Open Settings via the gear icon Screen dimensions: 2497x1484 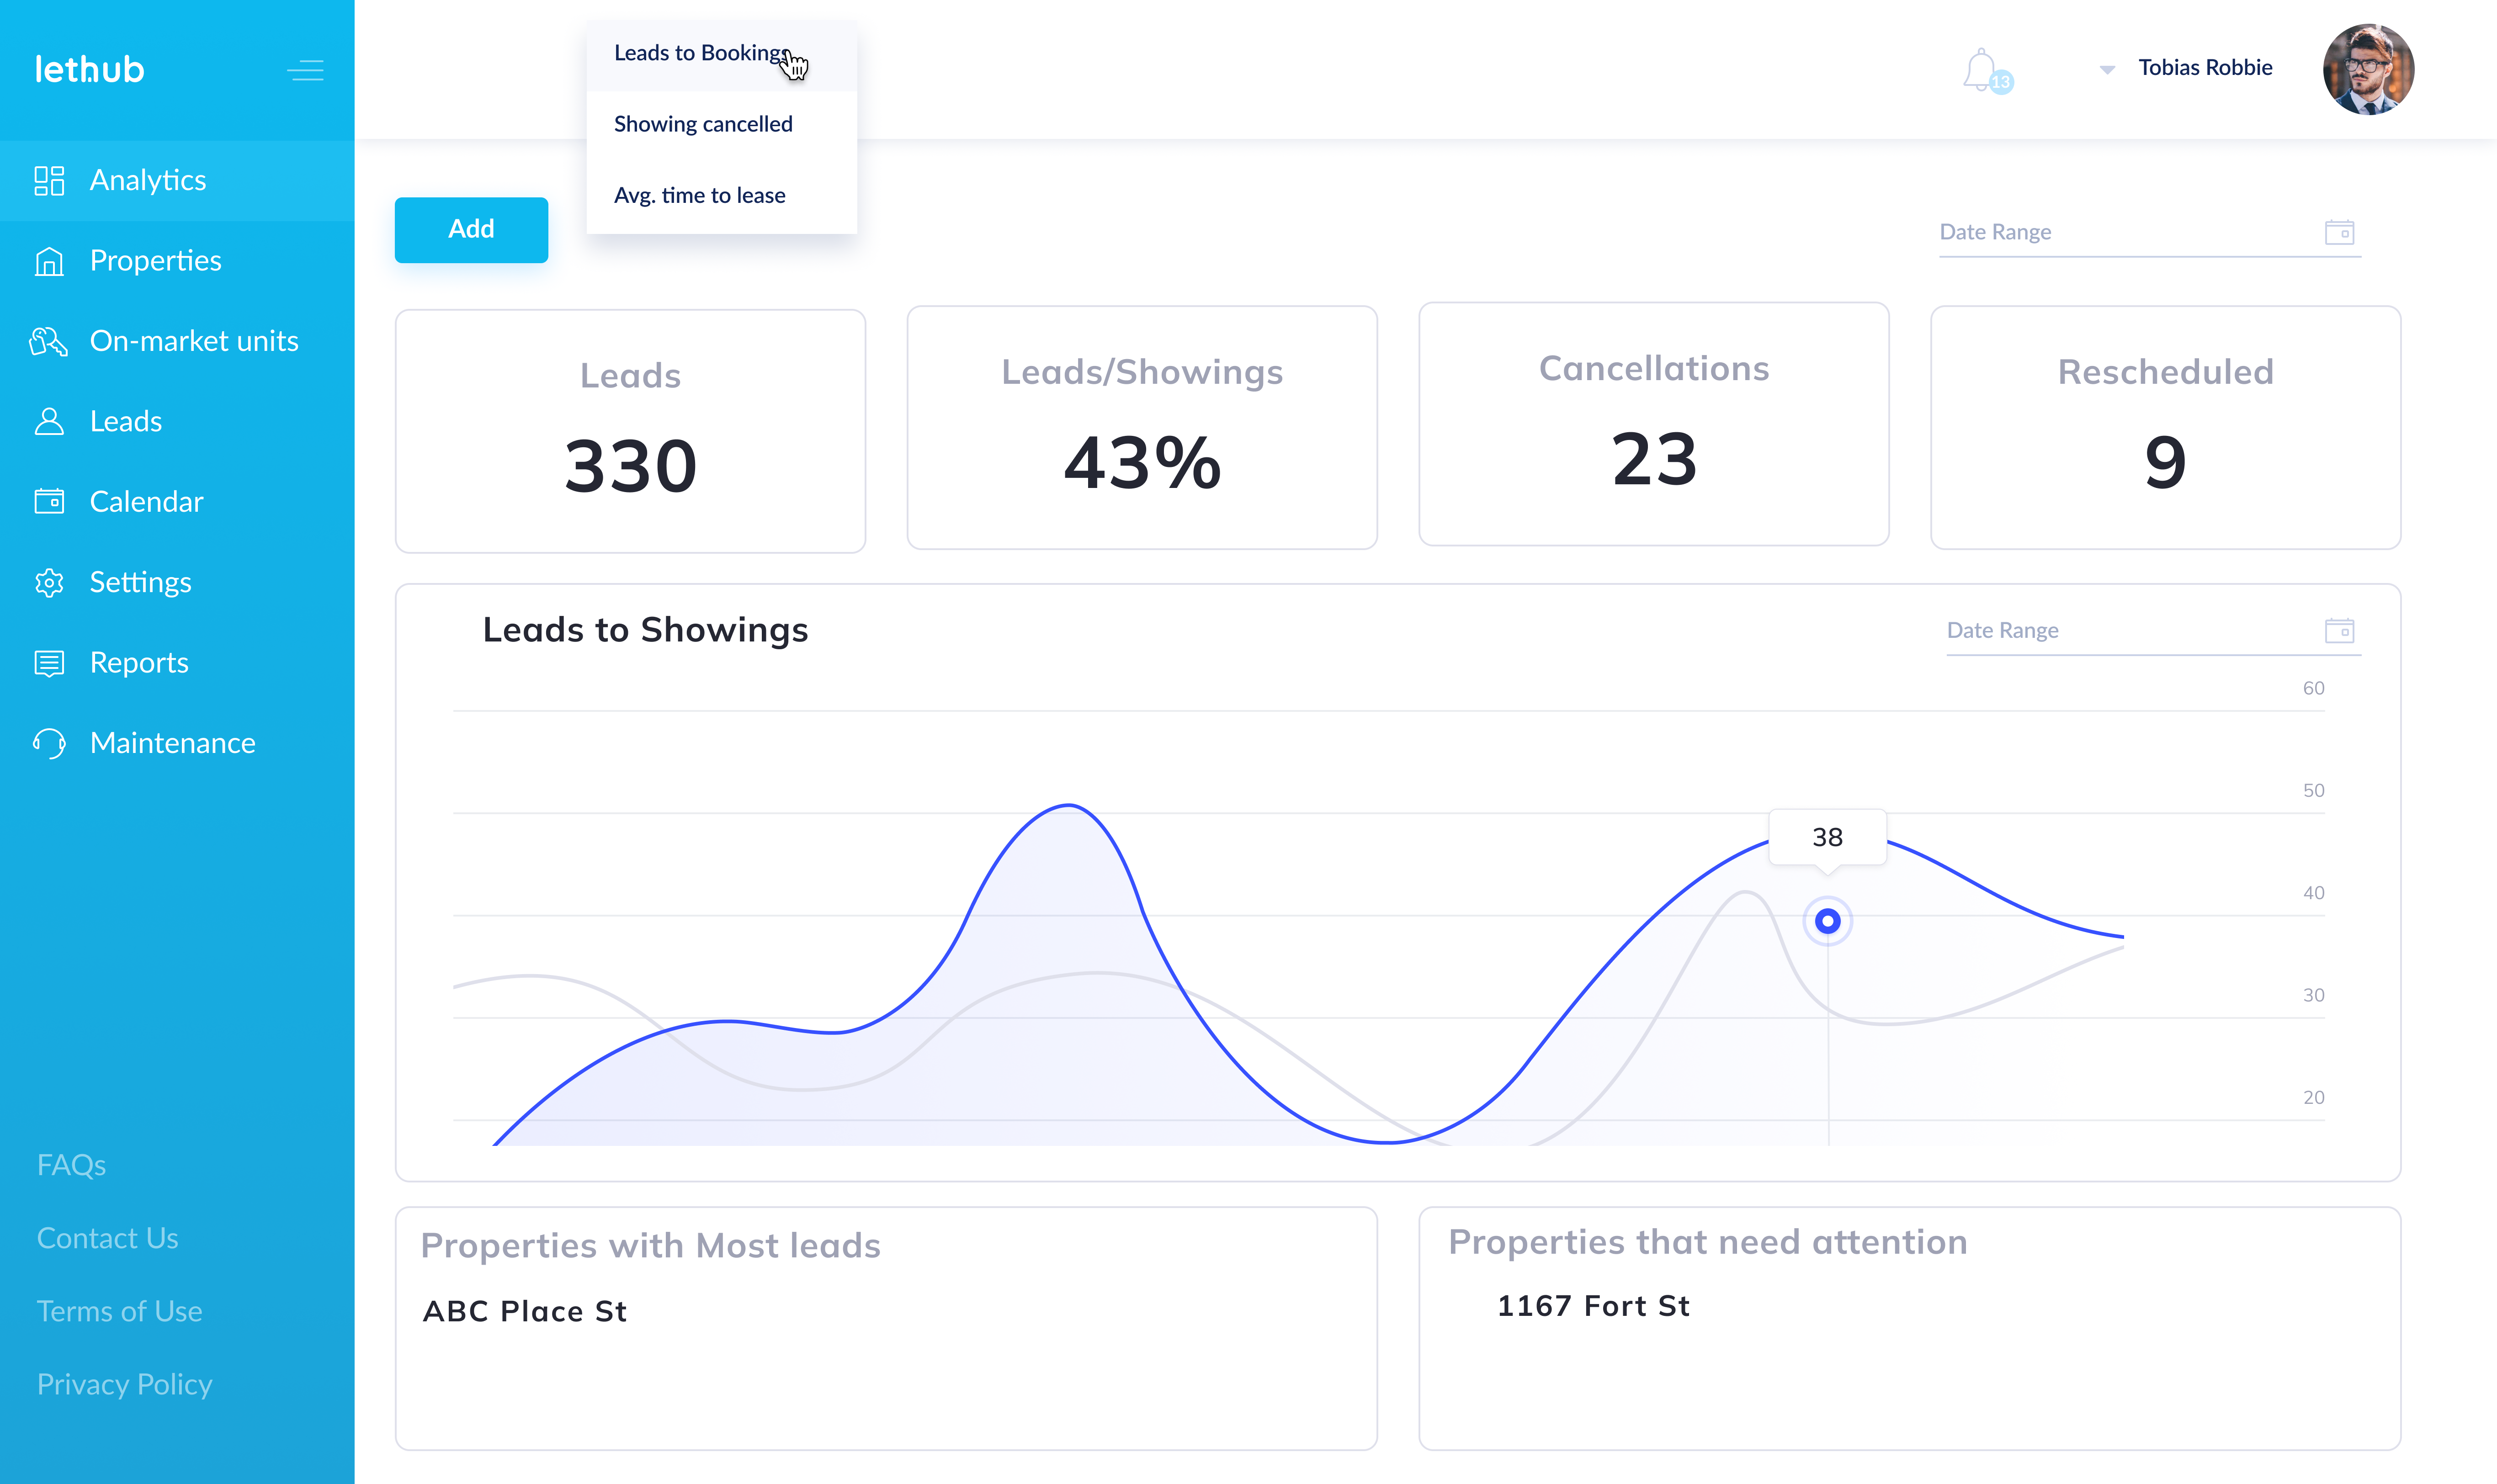[49, 582]
